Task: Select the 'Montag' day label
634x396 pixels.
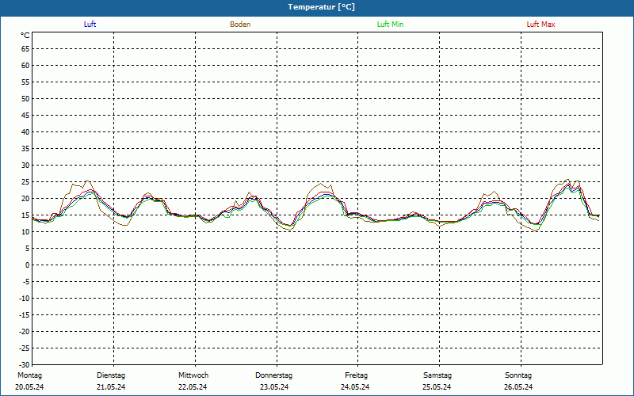Action: 29,375
